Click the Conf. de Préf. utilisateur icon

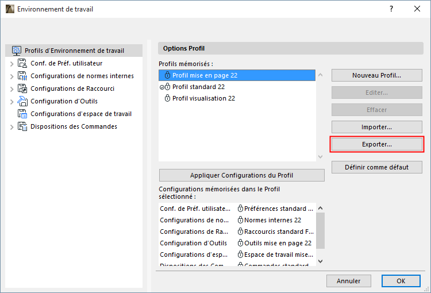(x=22, y=63)
